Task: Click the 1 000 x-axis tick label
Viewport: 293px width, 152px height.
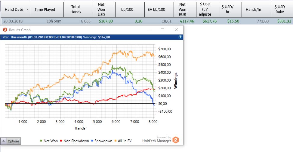Action: point(23,122)
